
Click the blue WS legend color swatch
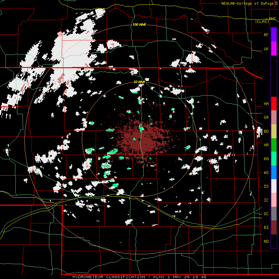click(x=274, y=172)
